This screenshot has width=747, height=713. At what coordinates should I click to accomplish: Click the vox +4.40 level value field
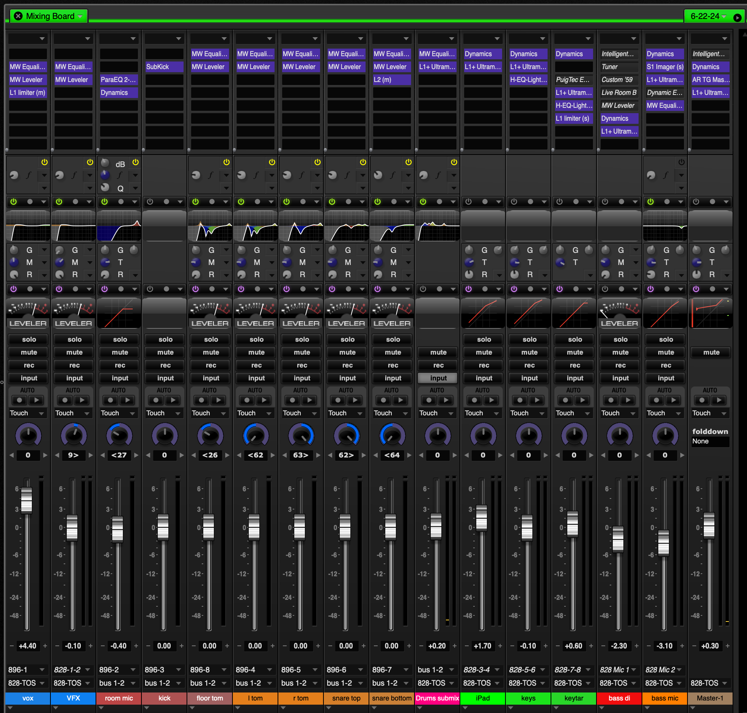pyautogui.click(x=28, y=646)
